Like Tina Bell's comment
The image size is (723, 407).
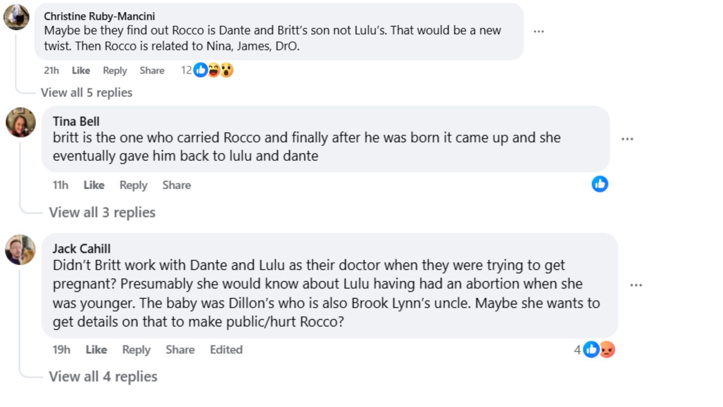94,185
